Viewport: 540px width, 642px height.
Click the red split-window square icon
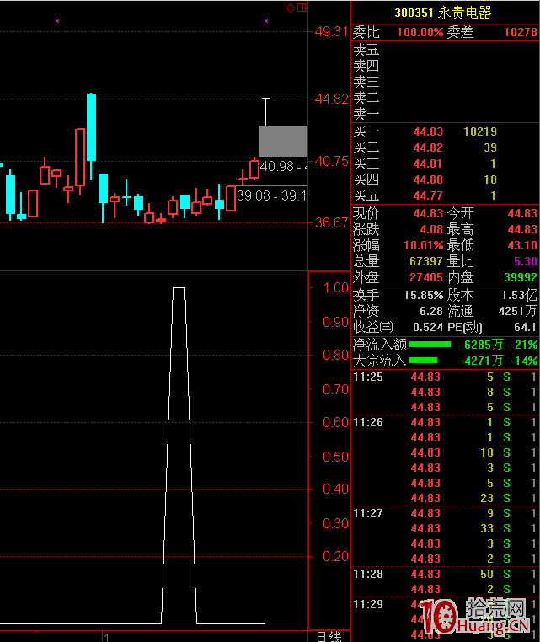302,8
